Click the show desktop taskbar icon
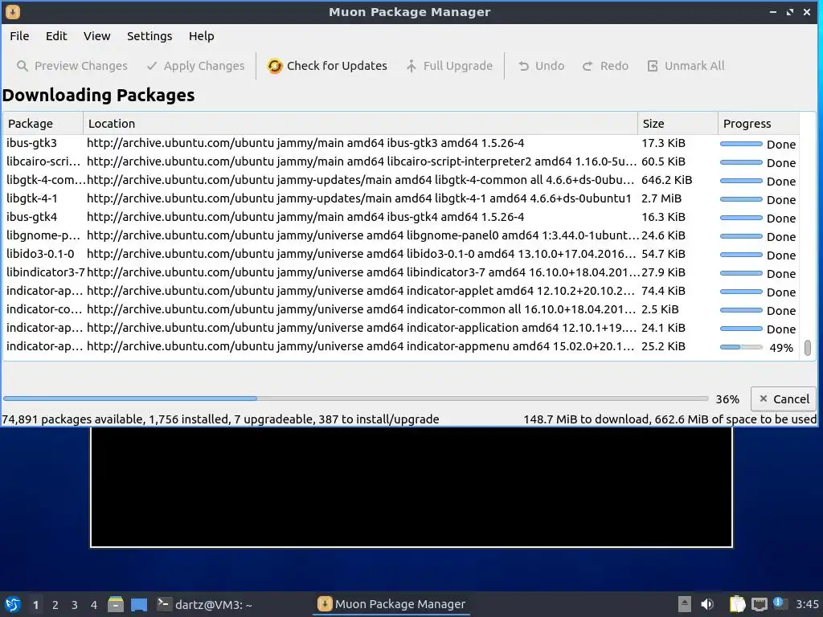This screenshot has width=823, height=617. coord(139,604)
